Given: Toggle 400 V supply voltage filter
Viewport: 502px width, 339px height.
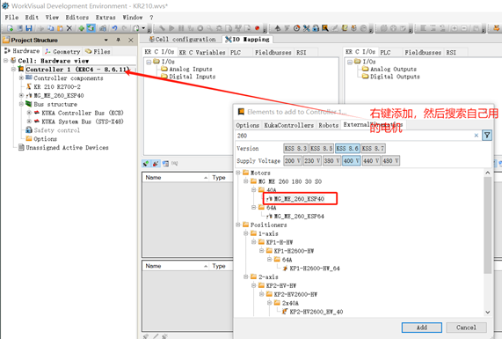Looking at the screenshot, I should 352,160.
